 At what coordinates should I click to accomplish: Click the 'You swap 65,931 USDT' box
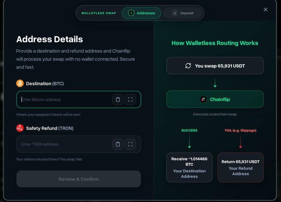(215, 66)
